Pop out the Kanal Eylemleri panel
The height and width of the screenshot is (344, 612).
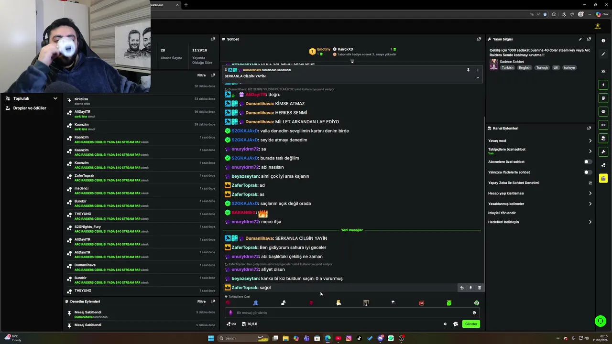(589, 128)
